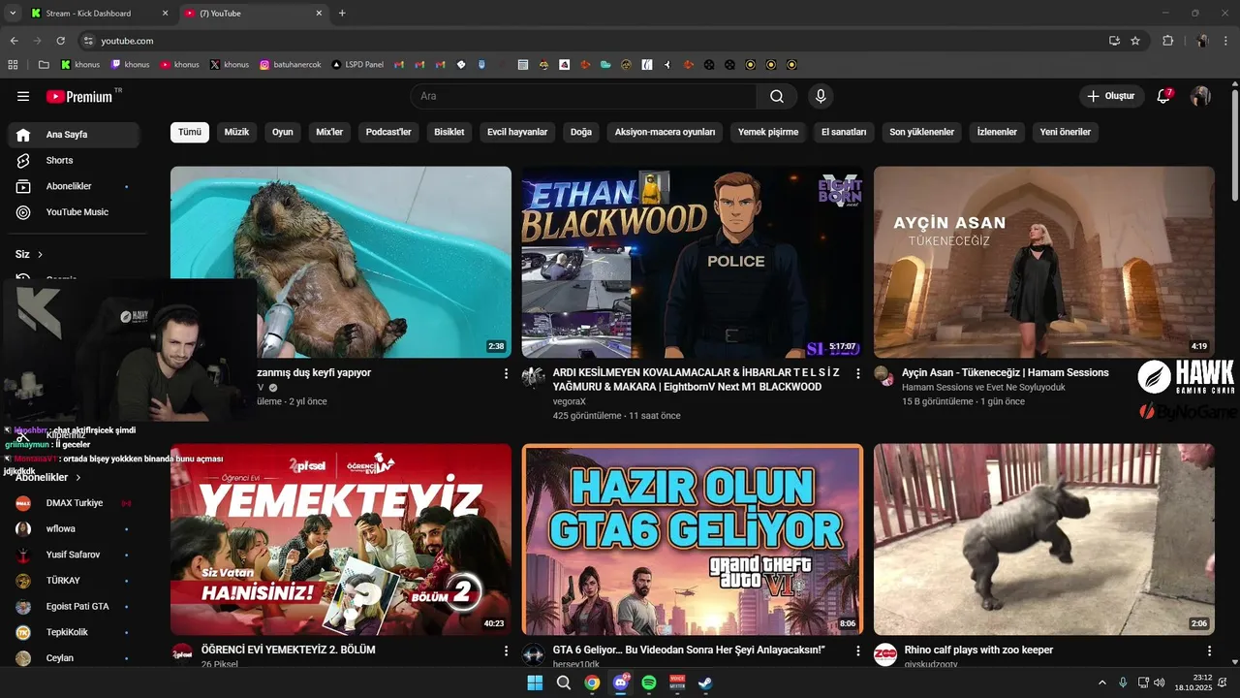Image resolution: width=1240 pixels, height=698 pixels.
Task: Open the Twitch khonus bookmark
Action: pos(130,65)
